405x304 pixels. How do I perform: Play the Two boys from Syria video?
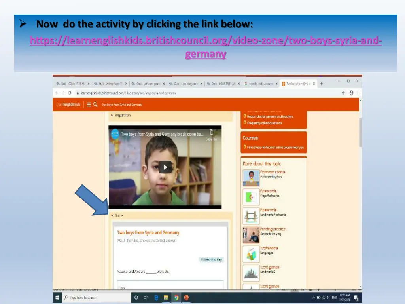pos(165,167)
